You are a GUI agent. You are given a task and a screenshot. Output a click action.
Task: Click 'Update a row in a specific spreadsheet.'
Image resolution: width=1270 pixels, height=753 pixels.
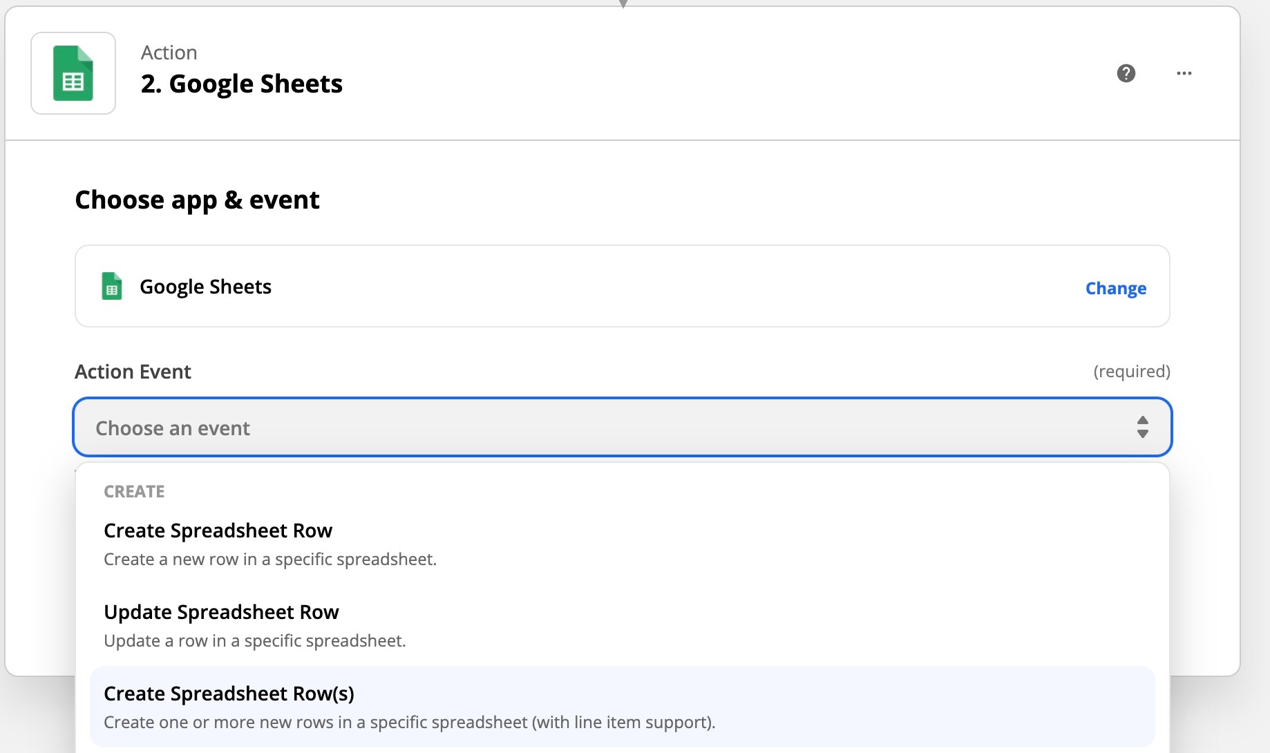[x=255, y=640]
